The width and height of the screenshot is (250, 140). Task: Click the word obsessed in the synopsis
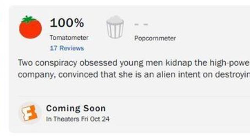coord(98,63)
